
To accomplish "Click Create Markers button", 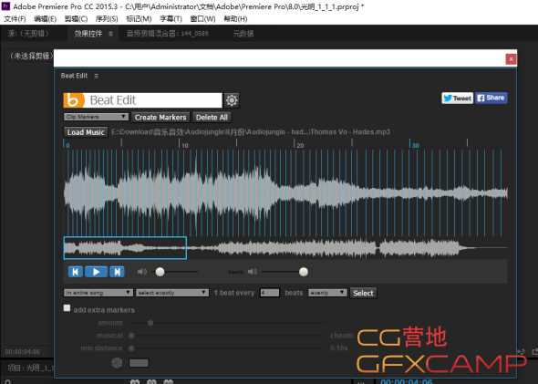I will (160, 118).
